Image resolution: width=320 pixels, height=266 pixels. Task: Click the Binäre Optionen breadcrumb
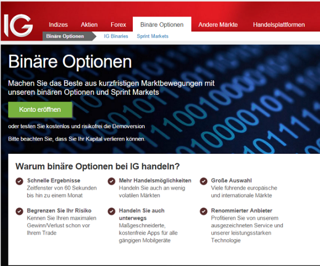click(x=69, y=36)
